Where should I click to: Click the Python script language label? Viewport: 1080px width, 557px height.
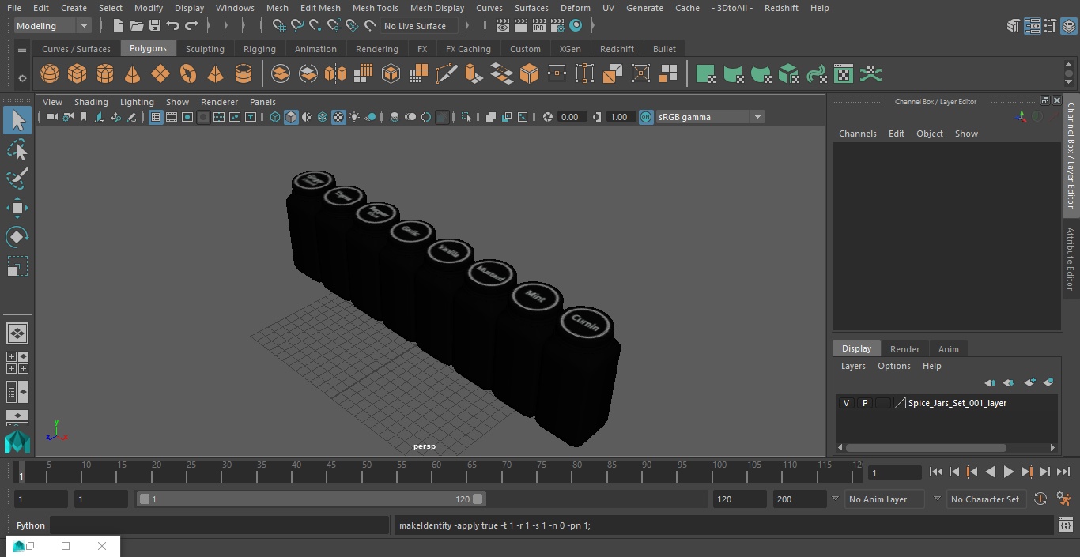(x=31, y=525)
